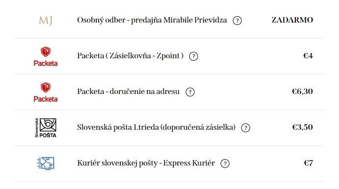The image size is (339, 189).
Task: Select Kuriér slovenskej pošty Express Kuriér
Action: [x=169, y=164]
